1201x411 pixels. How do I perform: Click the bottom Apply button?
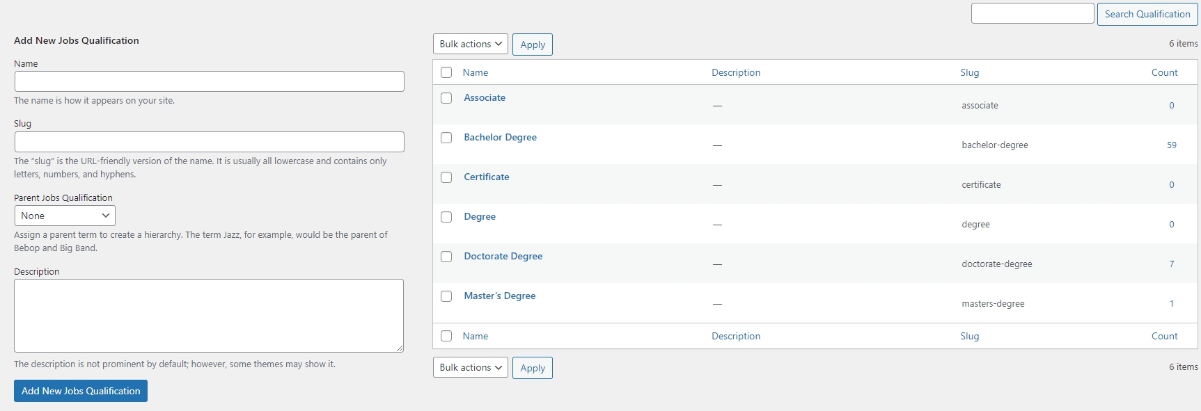(532, 368)
